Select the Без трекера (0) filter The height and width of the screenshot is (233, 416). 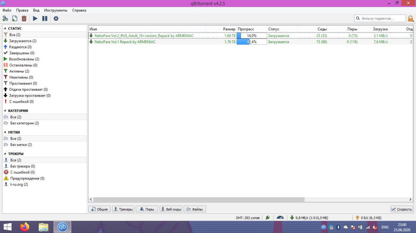click(x=45, y=166)
